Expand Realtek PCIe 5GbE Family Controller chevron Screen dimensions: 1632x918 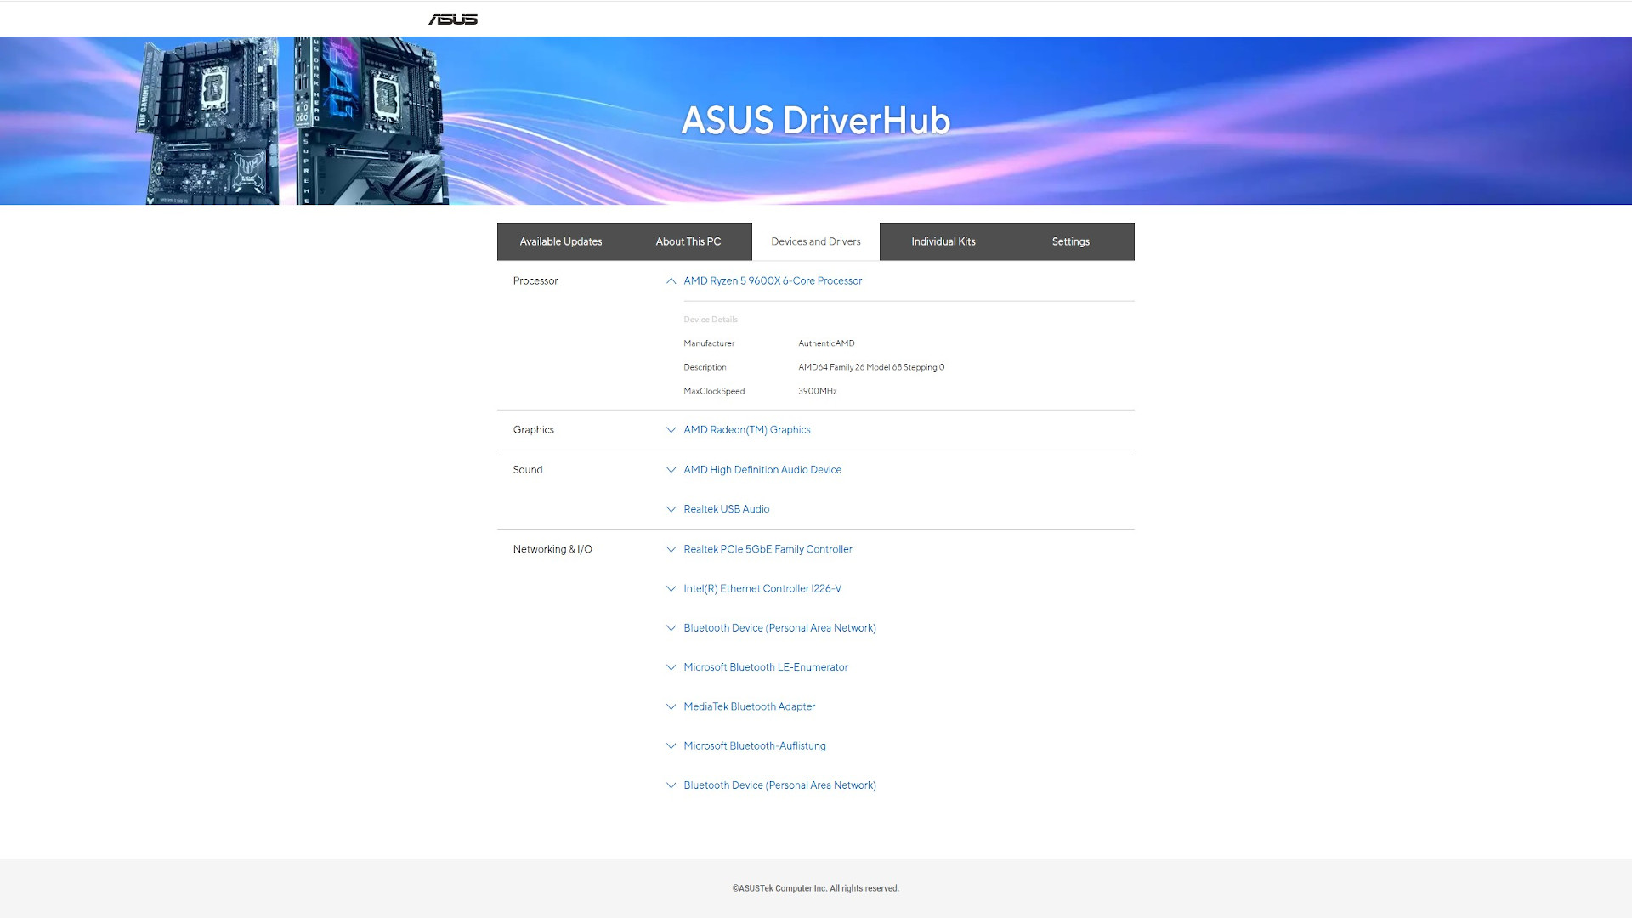click(671, 549)
